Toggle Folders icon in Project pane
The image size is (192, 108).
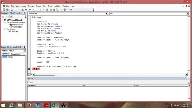[x=10, y=16]
